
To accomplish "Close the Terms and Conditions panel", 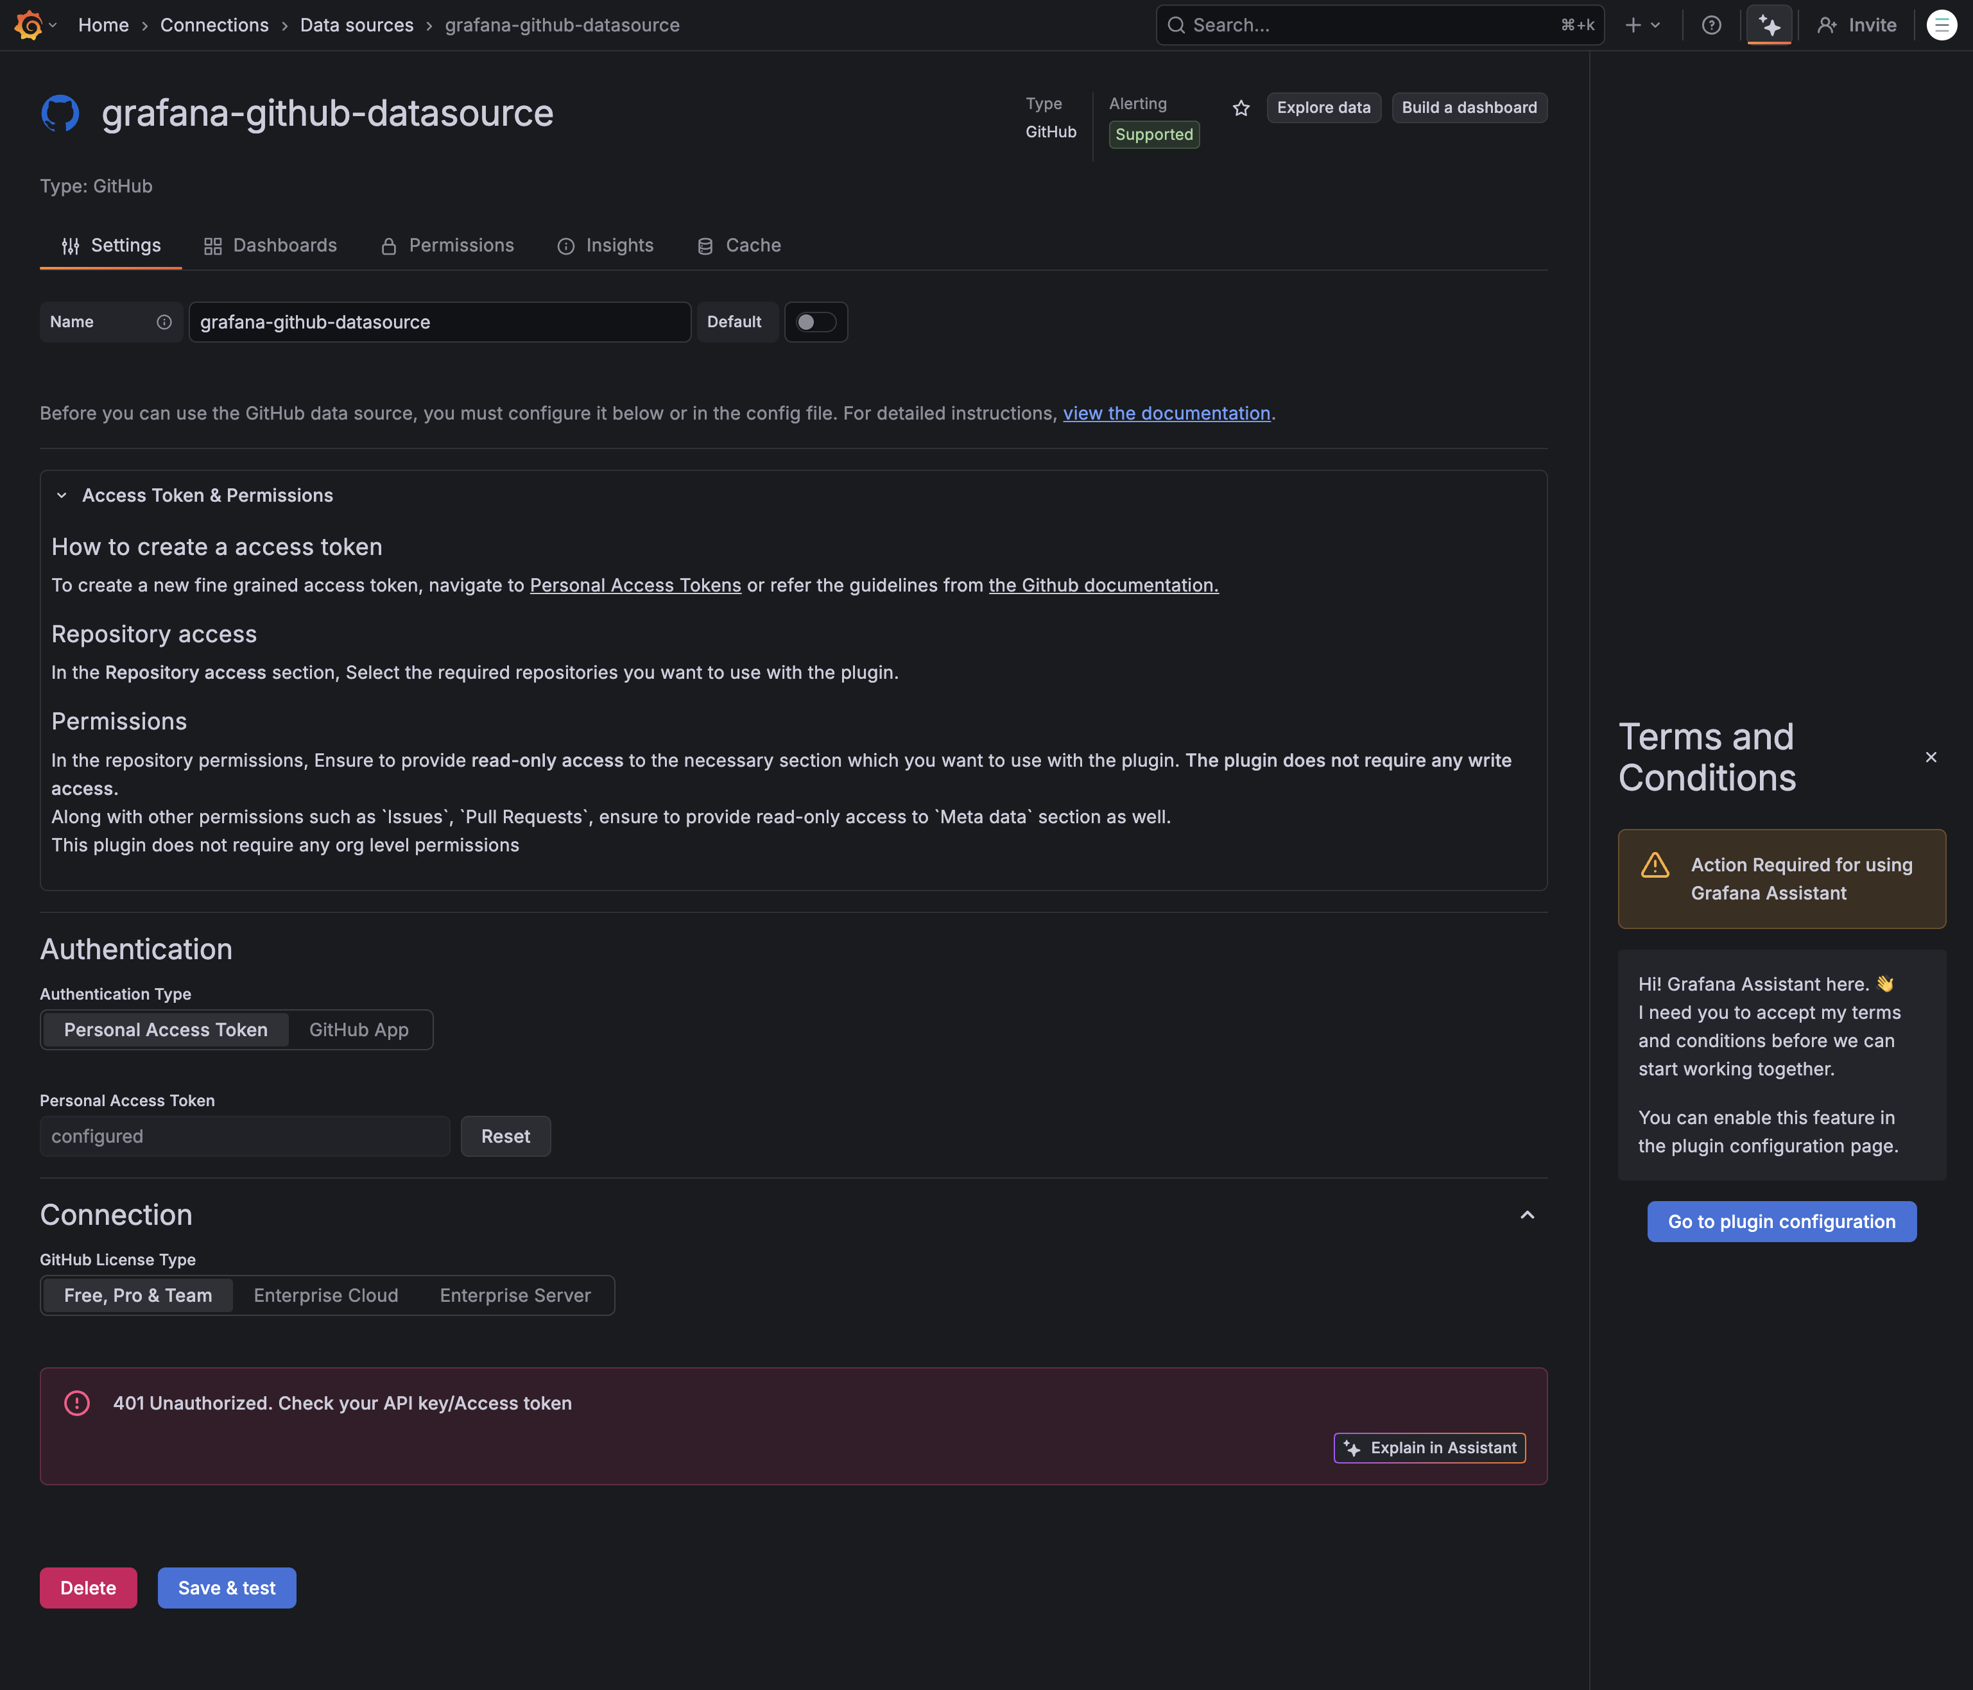I will (x=1930, y=757).
